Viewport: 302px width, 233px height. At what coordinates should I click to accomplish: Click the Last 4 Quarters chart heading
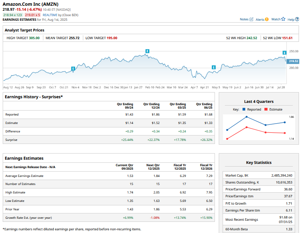tap(259, 102)
